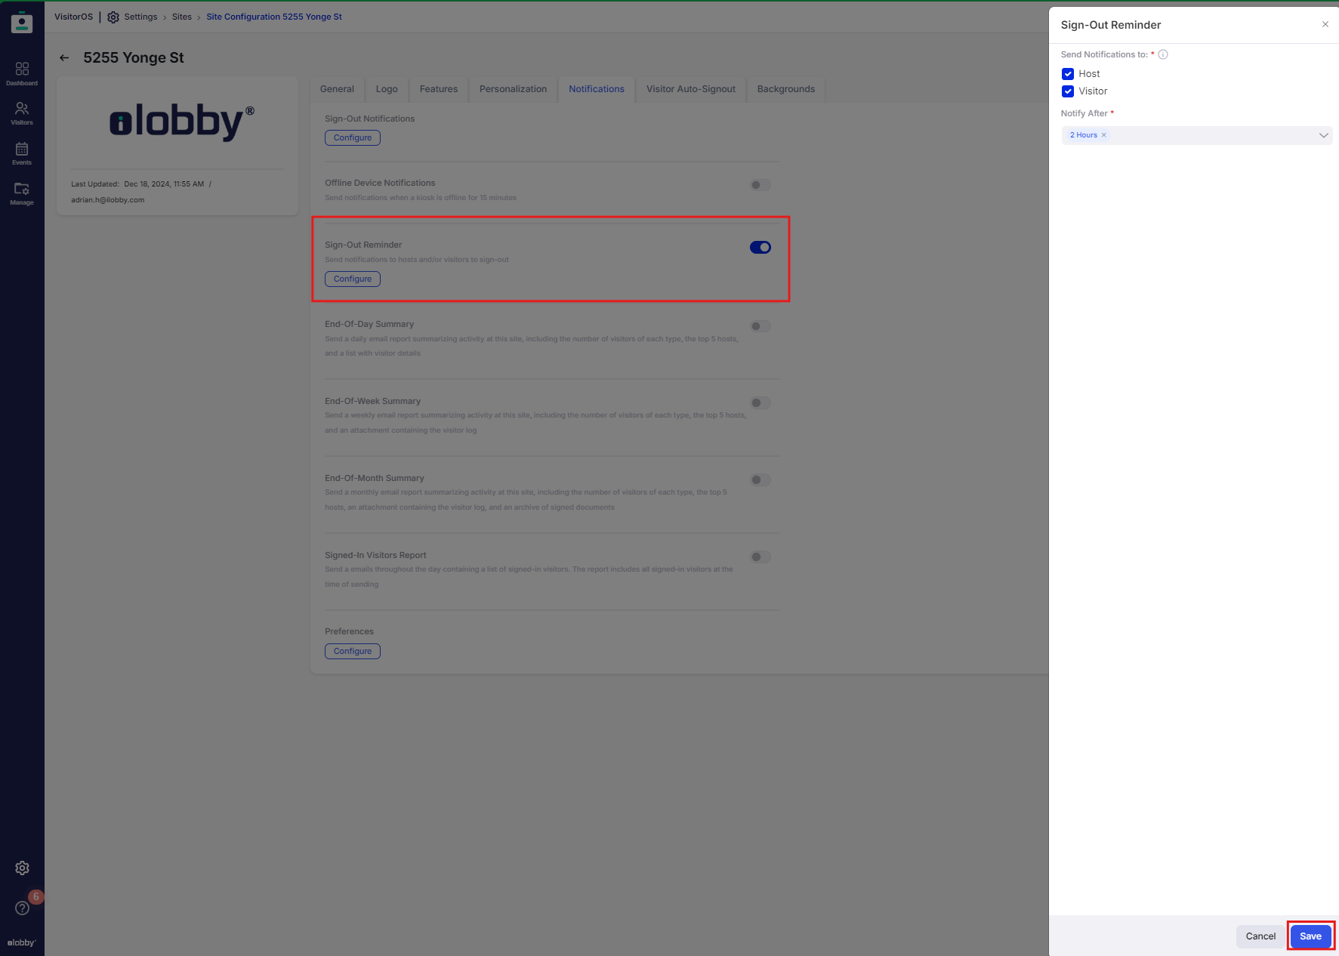Go to Sites breadcrumb link
This screenshot has width=1339, height=956.
[182, 17]
